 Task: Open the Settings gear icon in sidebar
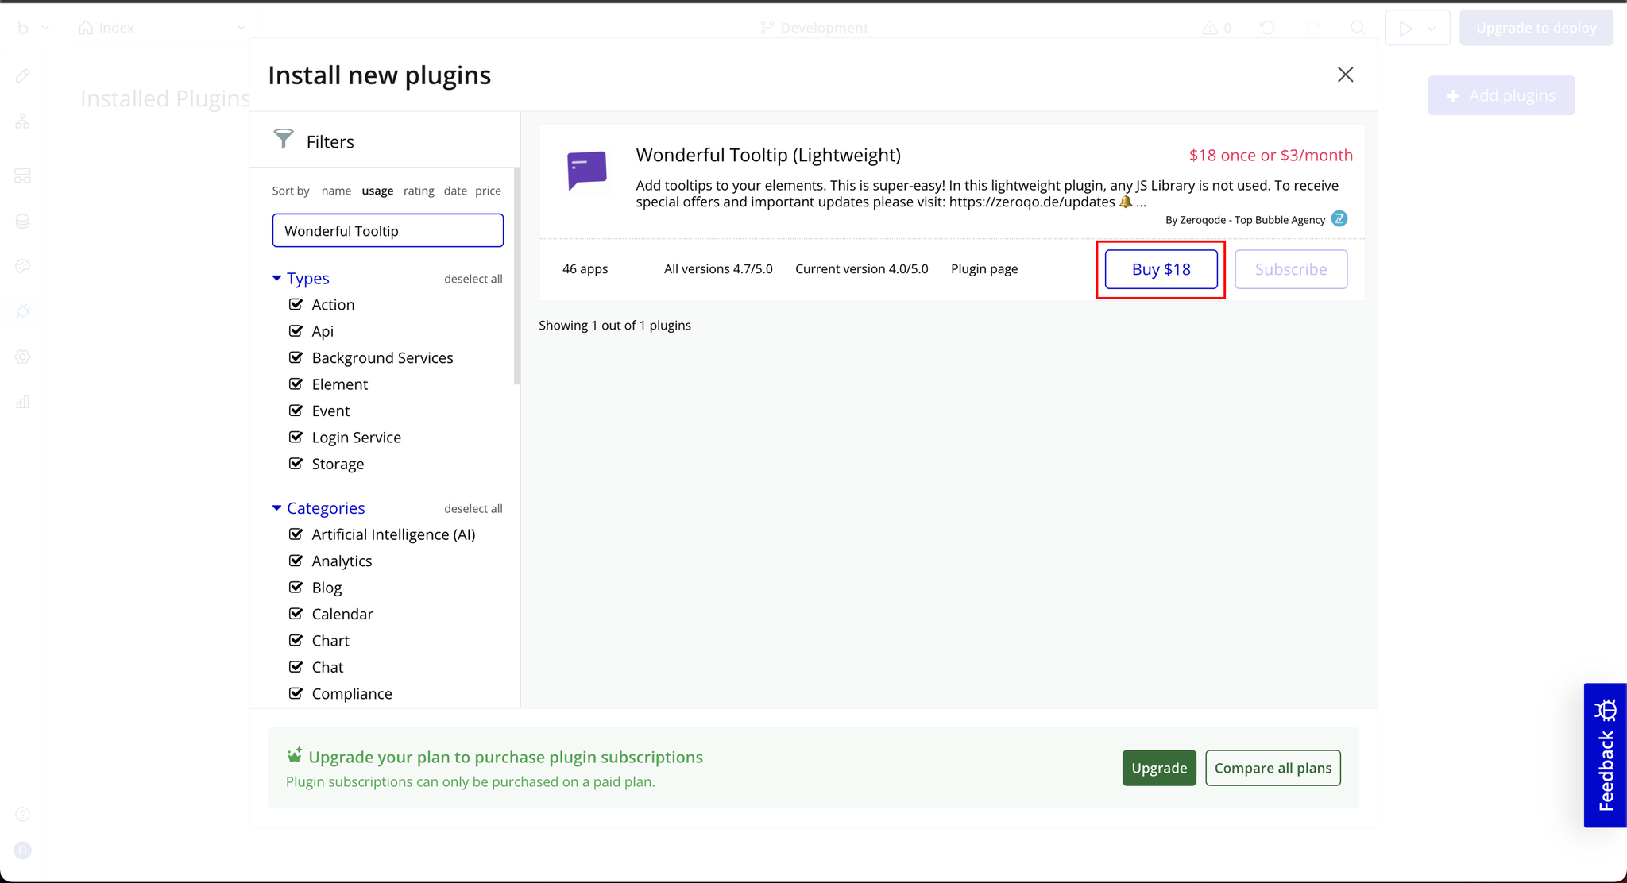pos(22,357)
